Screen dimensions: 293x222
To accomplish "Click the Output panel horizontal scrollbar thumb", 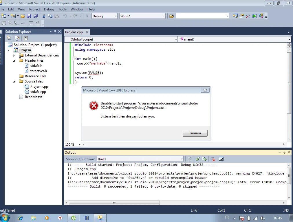I will (x=114, y=203).
